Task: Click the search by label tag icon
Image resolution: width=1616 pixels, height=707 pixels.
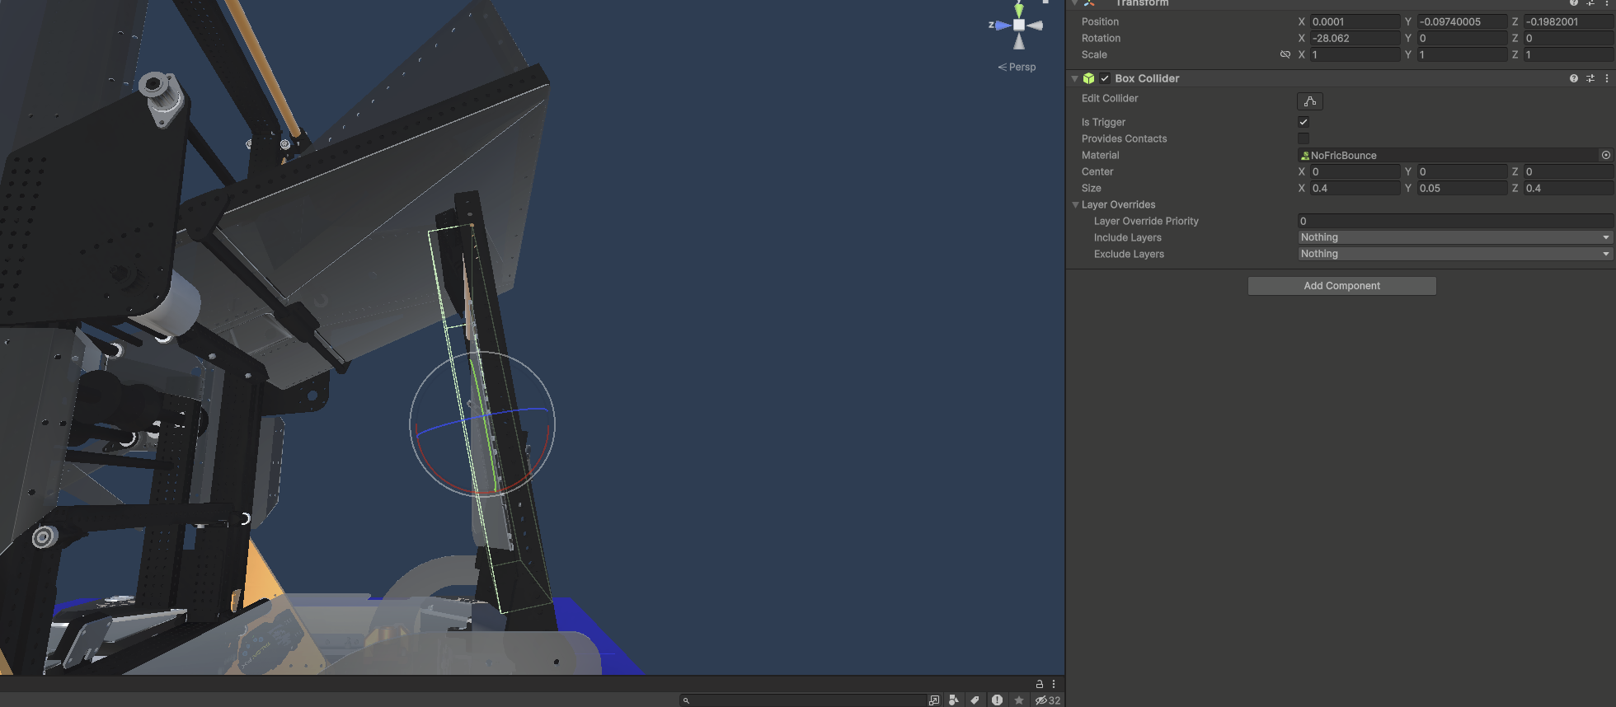Action: 975,700
